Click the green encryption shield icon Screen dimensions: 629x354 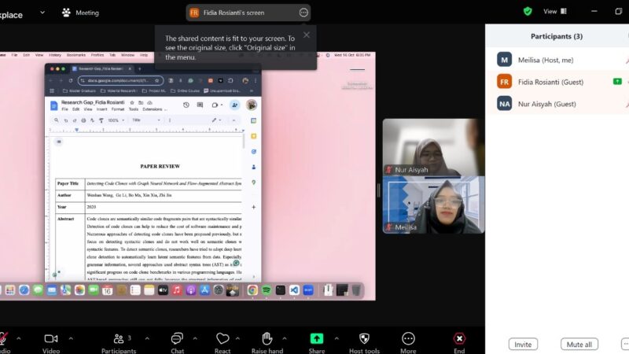[528, 11]
